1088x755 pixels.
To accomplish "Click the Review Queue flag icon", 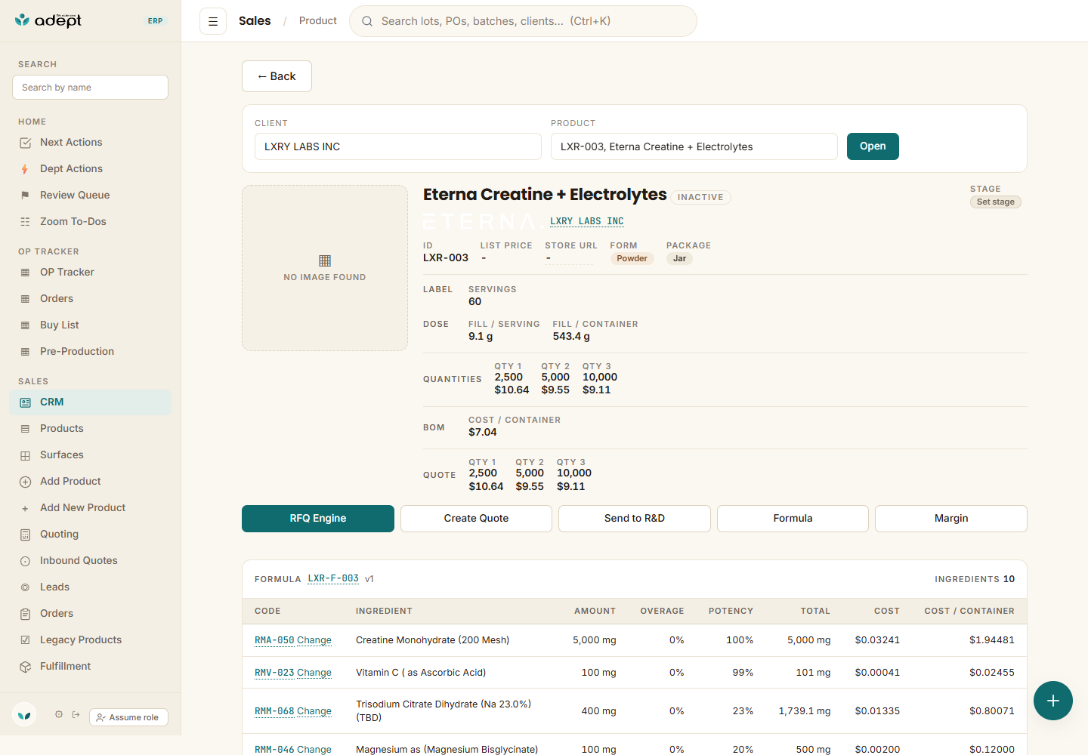I will pyautogui.click(x=25, y=196).
